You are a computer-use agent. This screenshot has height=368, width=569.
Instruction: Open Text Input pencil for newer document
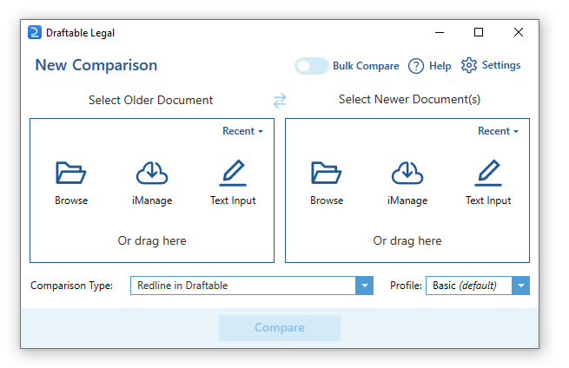[x=488, y=173]
